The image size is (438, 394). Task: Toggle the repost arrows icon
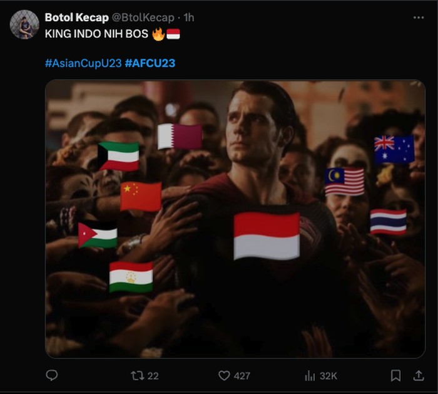pyautogui.click(x=138, y=376)
